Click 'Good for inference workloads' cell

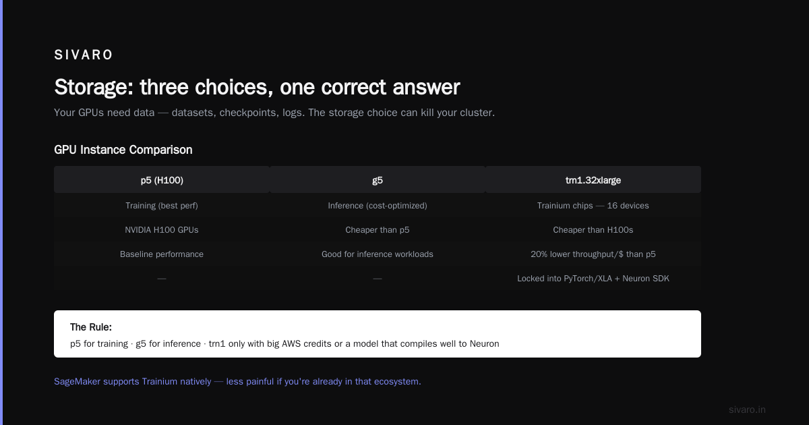(x=378, y=254)
